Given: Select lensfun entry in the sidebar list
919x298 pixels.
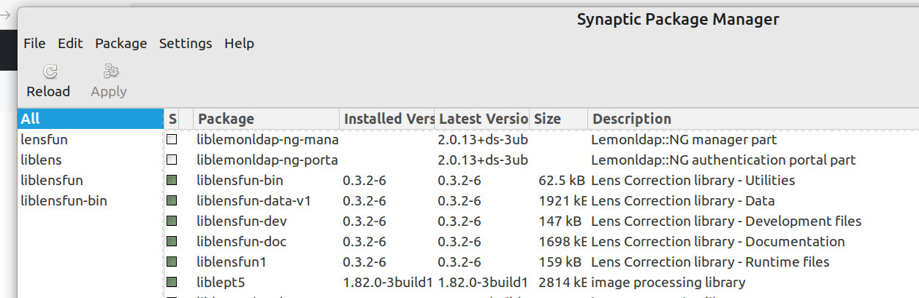Looking at the screenshot, I should point(44,139).
